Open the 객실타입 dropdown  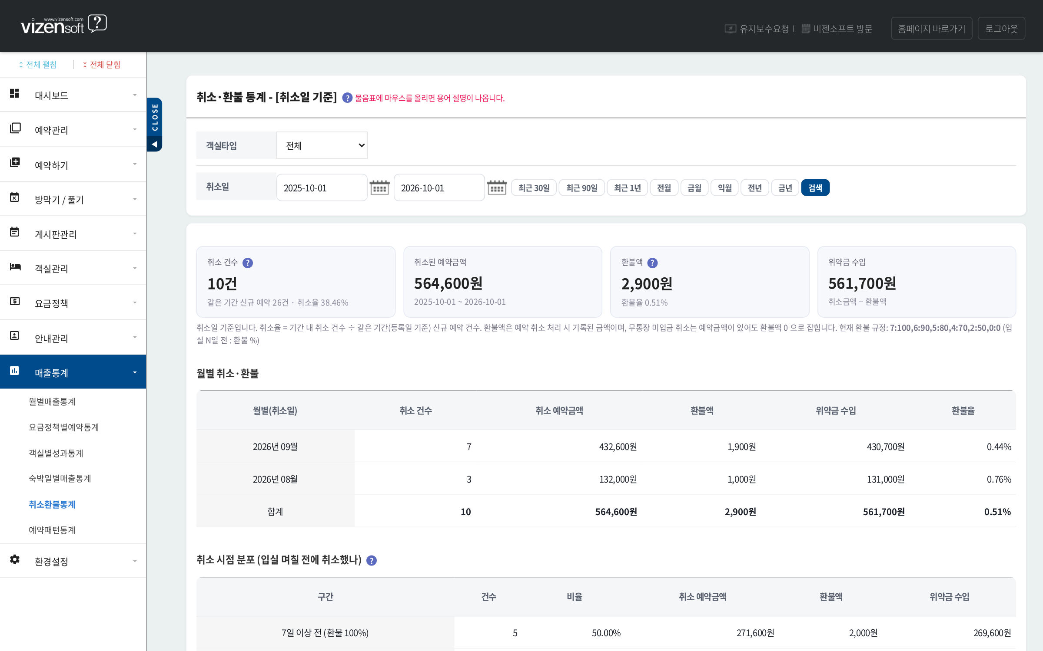(322, 145)
